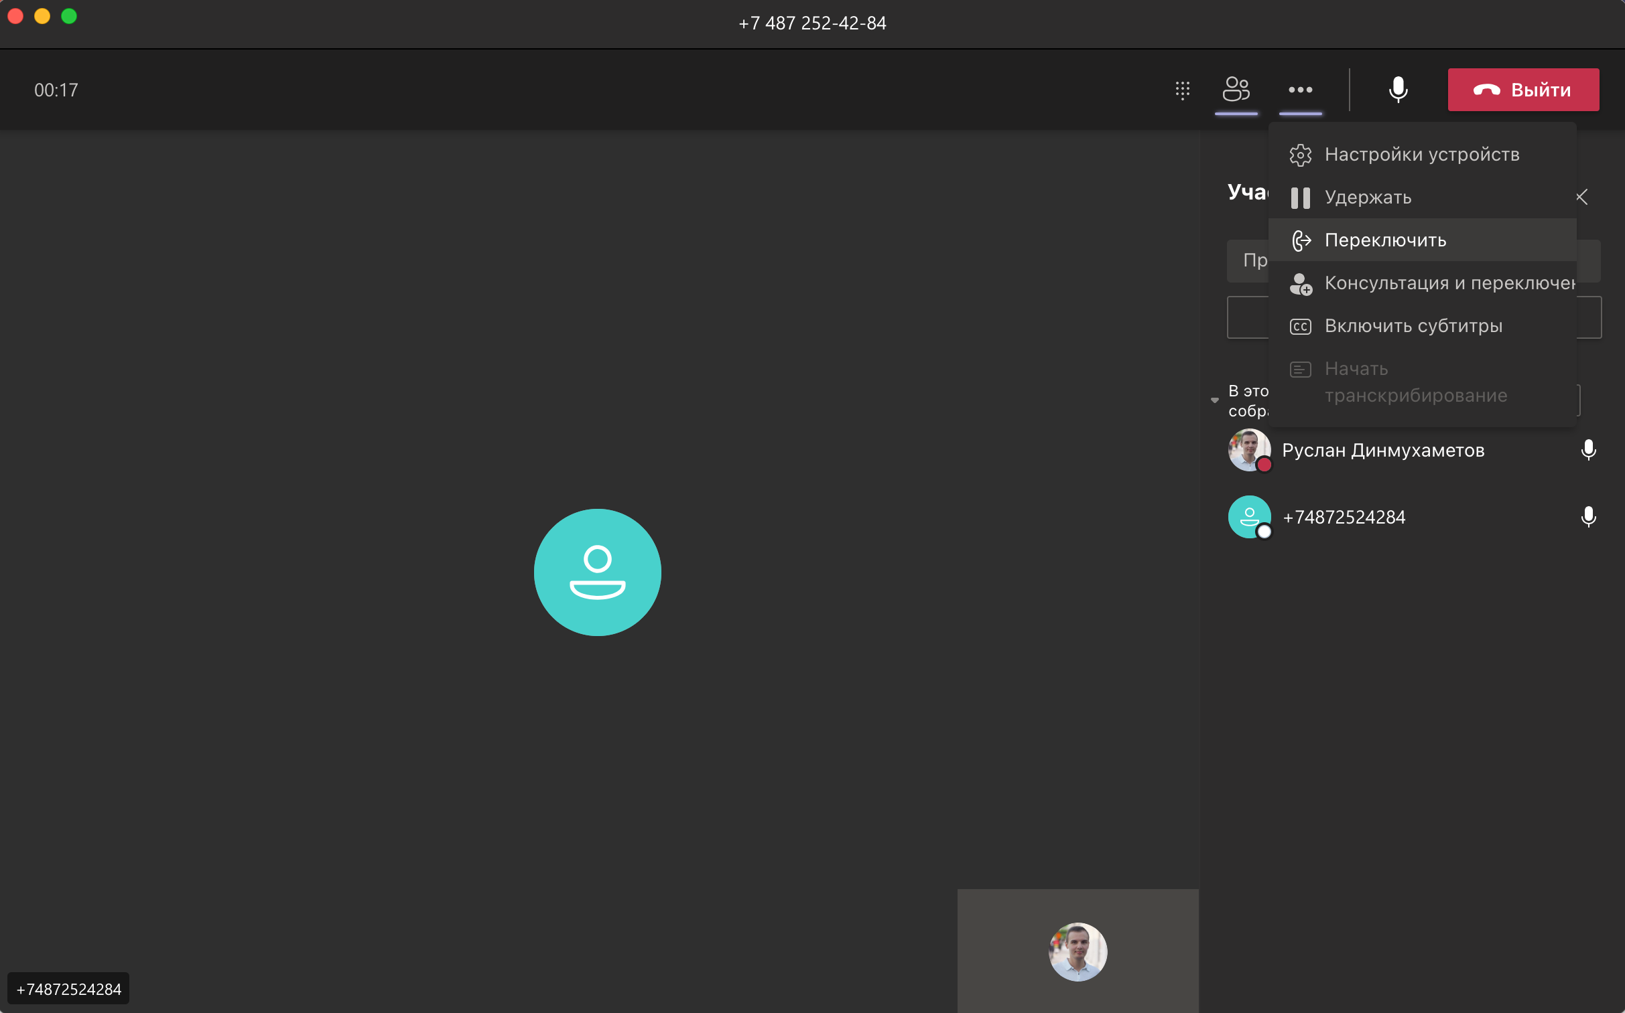Click the large teal caller avatar
Image resolution: width=1625 pixels, height=1013 pixels.
pos(597,572)
